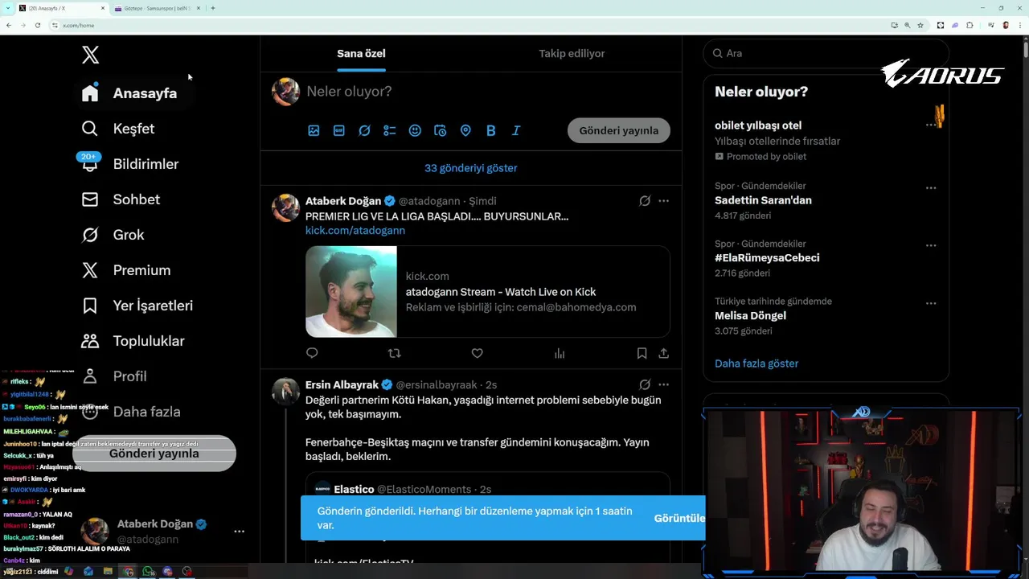Reload the page in Chrome

37,25
